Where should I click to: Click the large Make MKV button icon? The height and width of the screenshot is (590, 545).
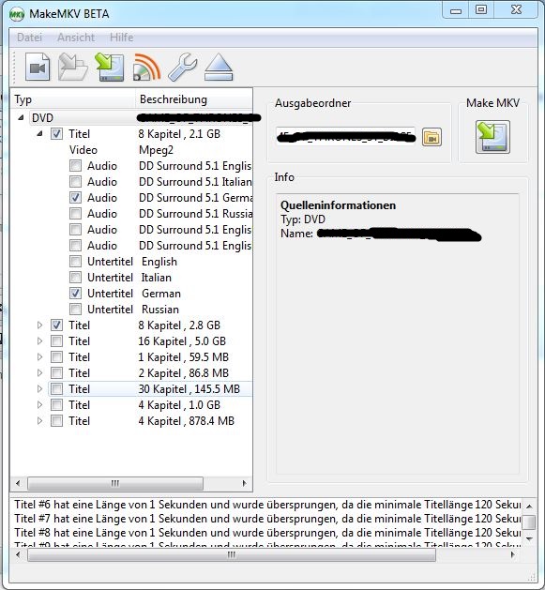pos(492,137)
